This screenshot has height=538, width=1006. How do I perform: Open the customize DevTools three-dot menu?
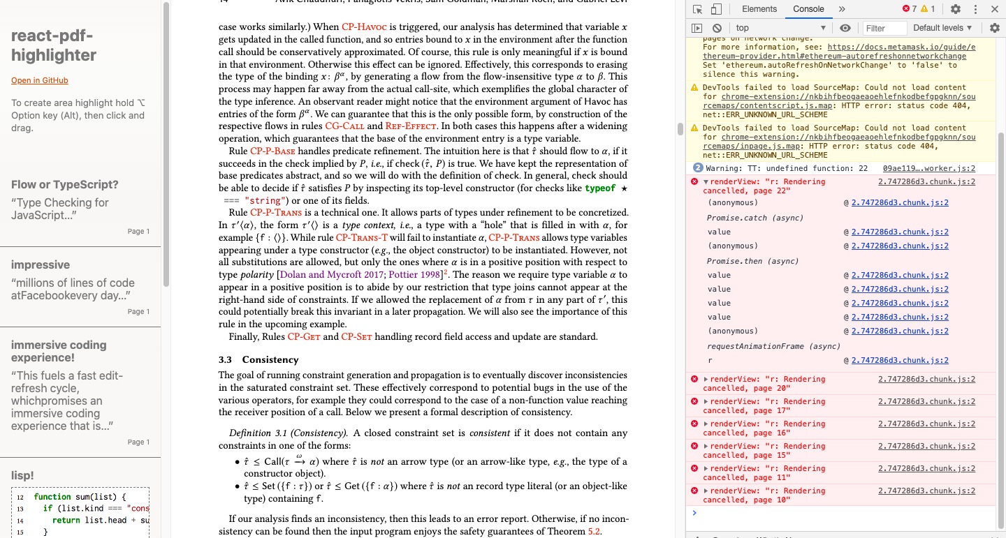coord(976,9)
